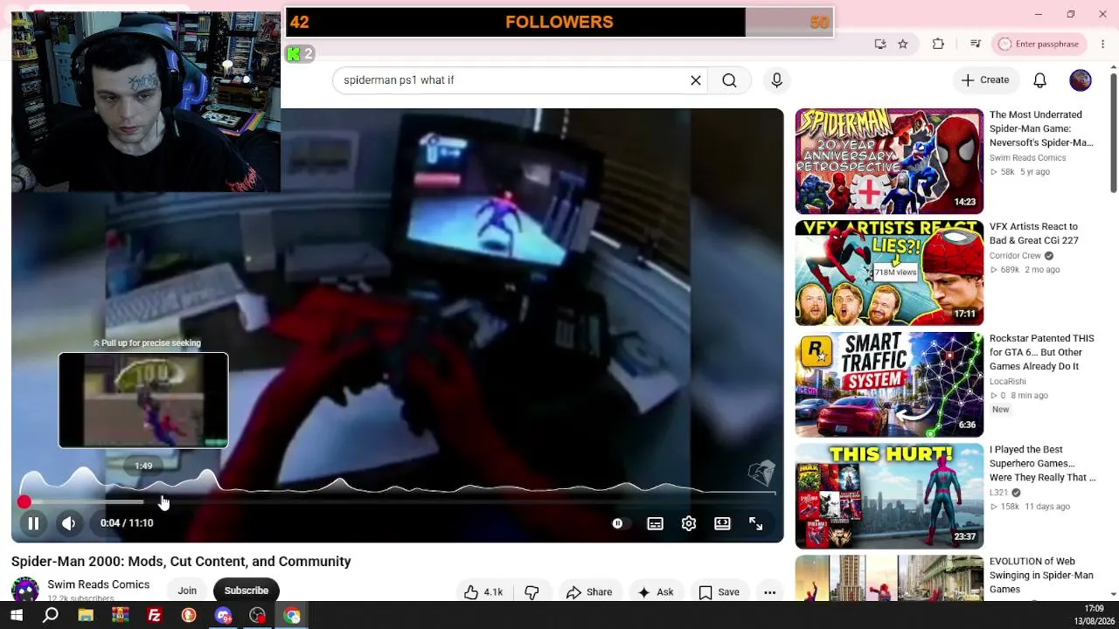This screenshot has height=629, width=1119.
Task: Open the browser extensions menu
Action: coord(939,44)
